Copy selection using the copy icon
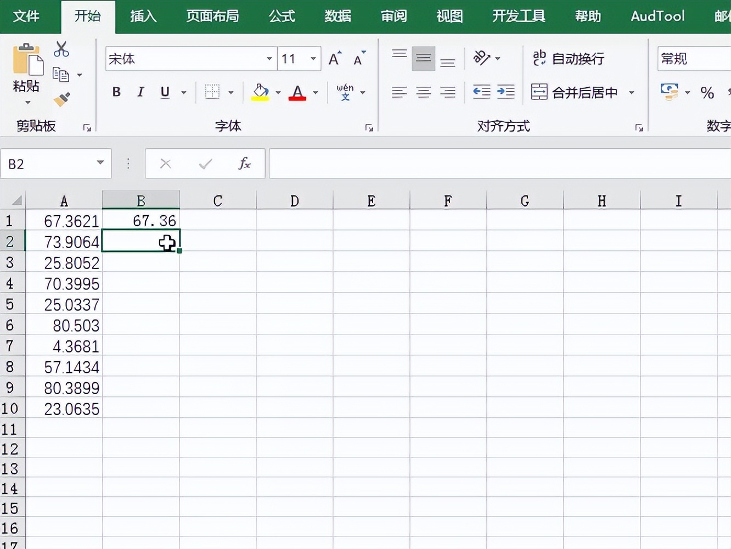 tap(60, 75)
